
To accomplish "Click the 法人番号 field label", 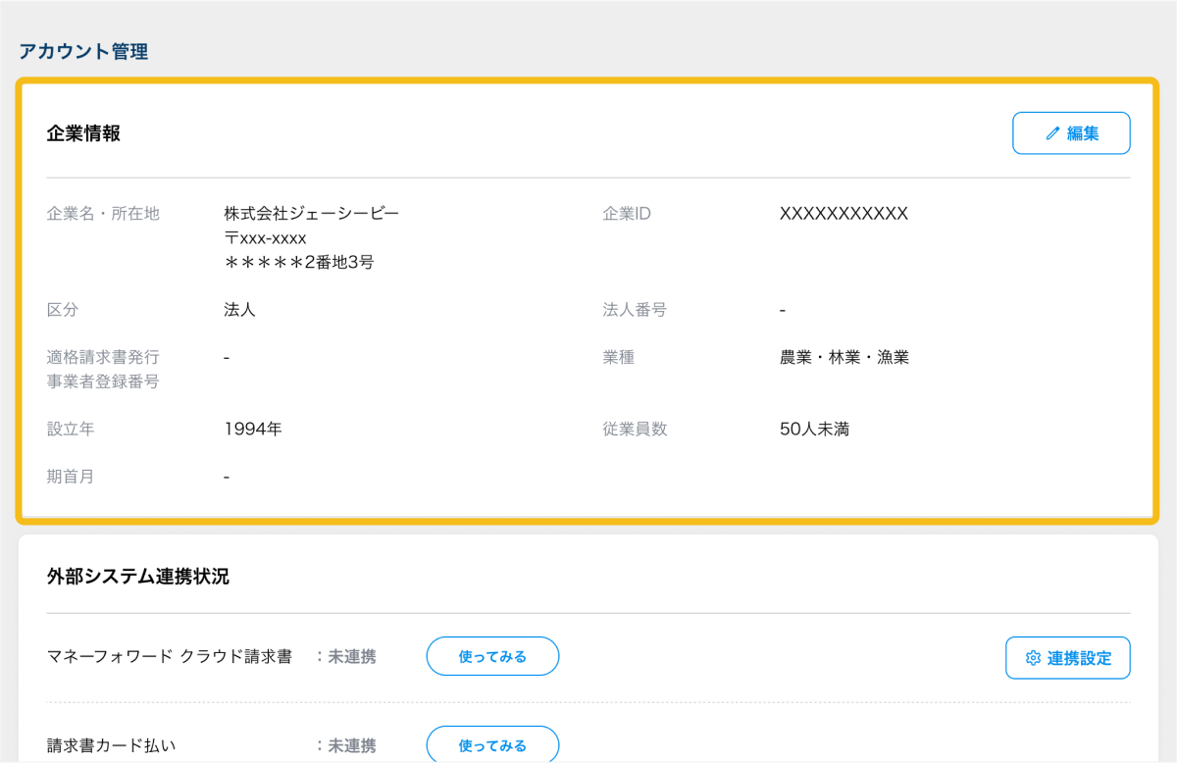I will coord(635,310).
